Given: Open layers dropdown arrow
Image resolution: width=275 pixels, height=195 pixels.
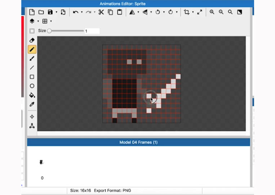Looking at the screenshot, I should click(38, 21).
